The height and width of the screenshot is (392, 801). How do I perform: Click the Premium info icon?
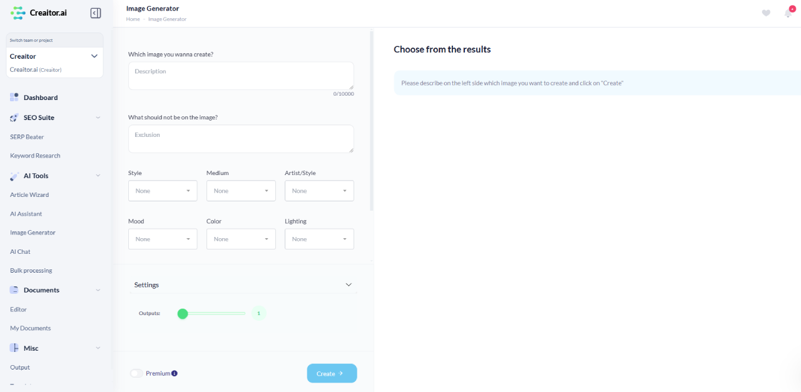[x=175, y=373]
